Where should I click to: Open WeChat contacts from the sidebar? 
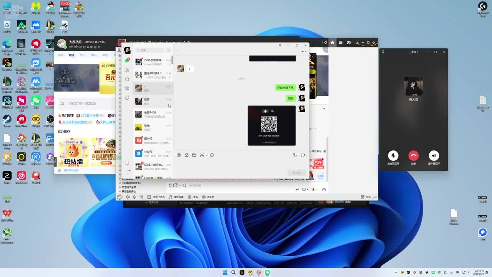click(127, 70)
